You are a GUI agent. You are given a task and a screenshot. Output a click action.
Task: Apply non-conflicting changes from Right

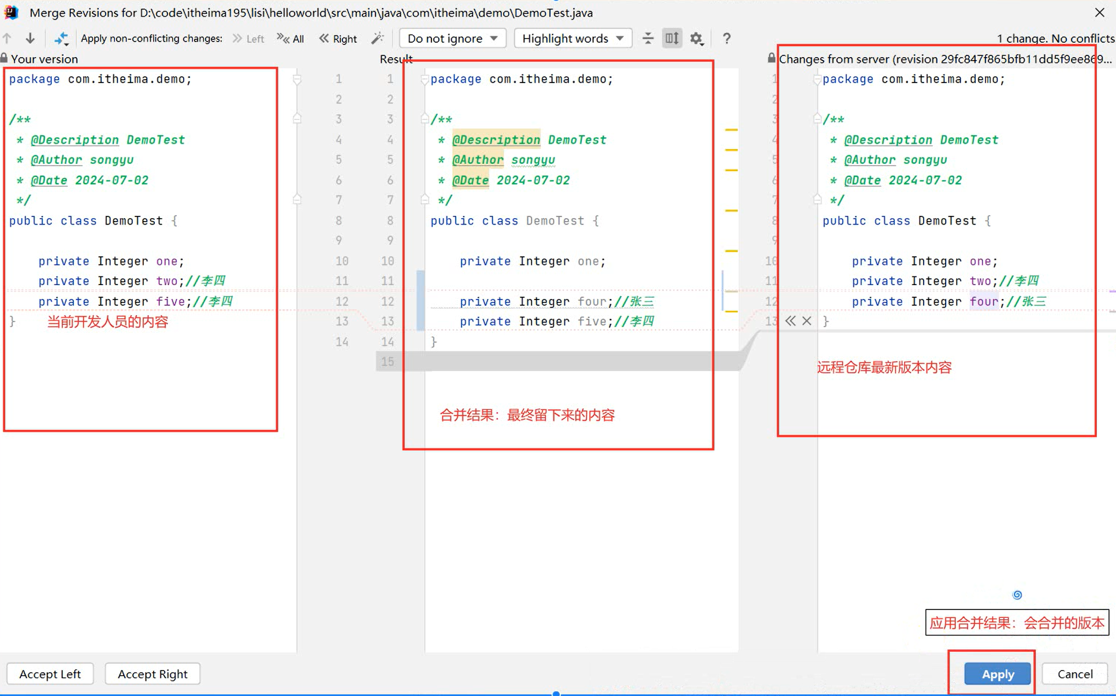point(338,39)
